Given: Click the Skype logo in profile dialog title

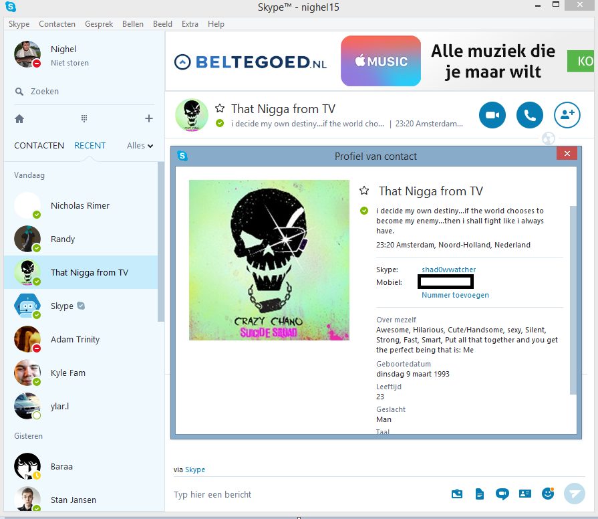Looking at the screenshot, I should [x=182, y=156].
